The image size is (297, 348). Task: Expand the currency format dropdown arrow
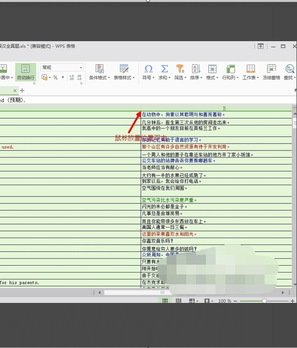50,77
